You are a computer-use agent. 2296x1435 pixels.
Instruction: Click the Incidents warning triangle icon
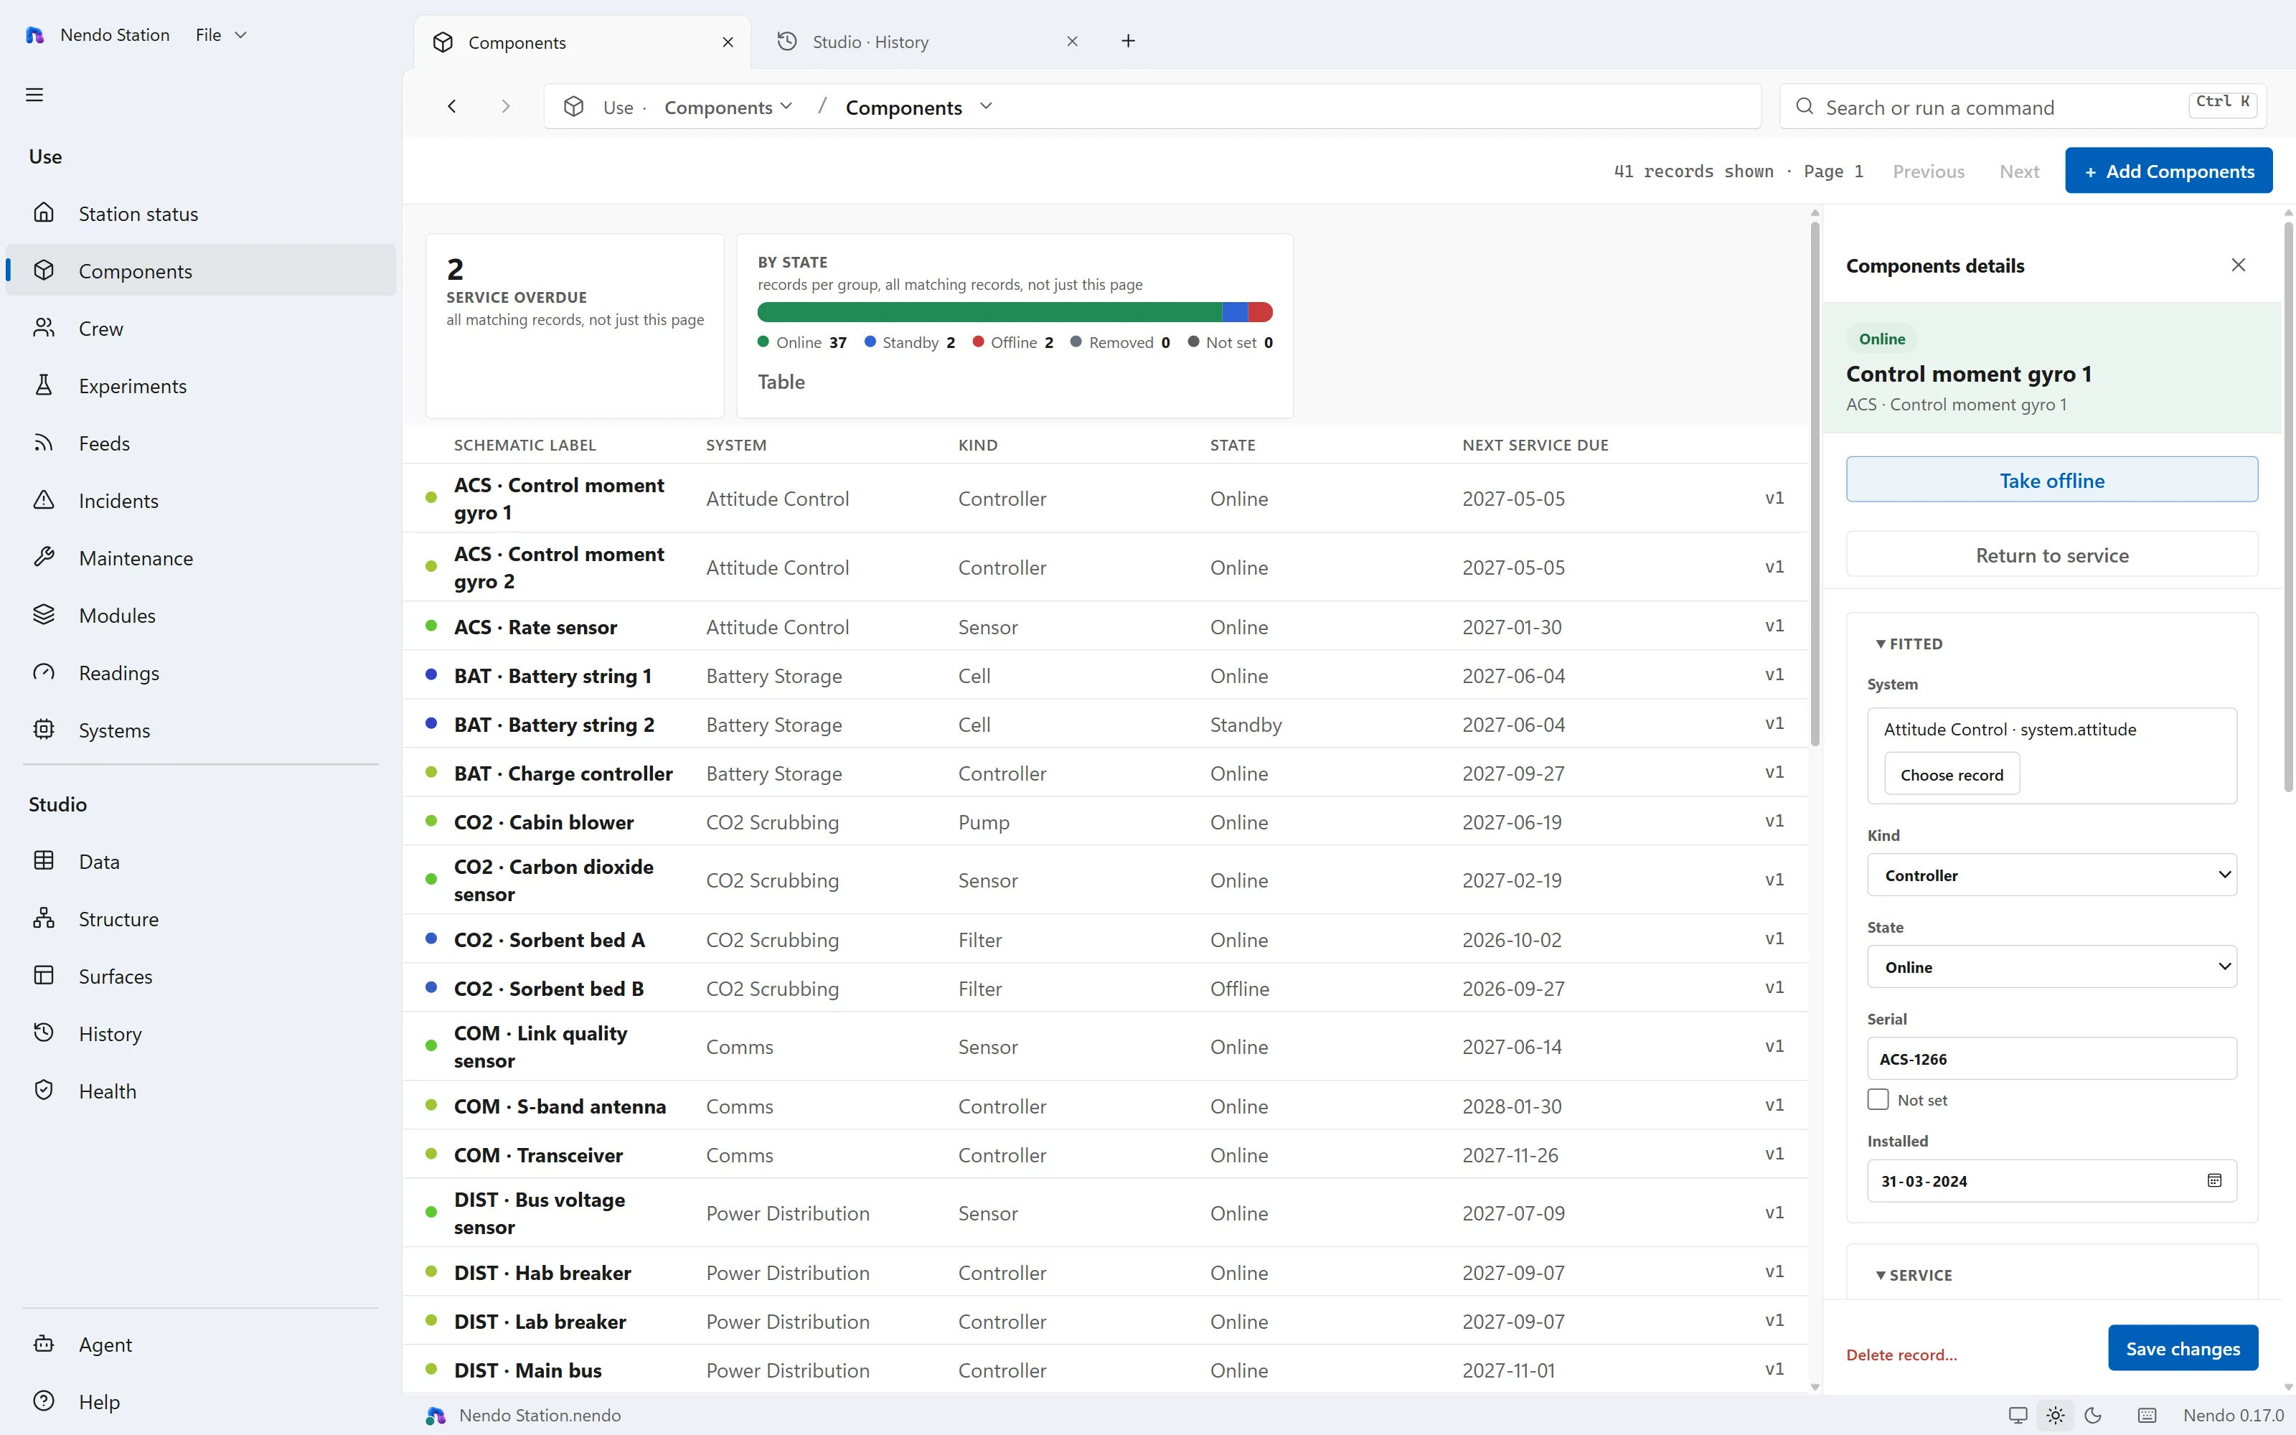point(44,499)
